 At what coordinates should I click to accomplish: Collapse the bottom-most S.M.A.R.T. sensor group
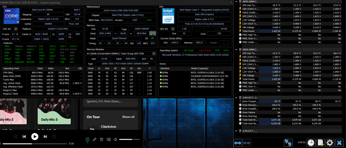(236, 131)
